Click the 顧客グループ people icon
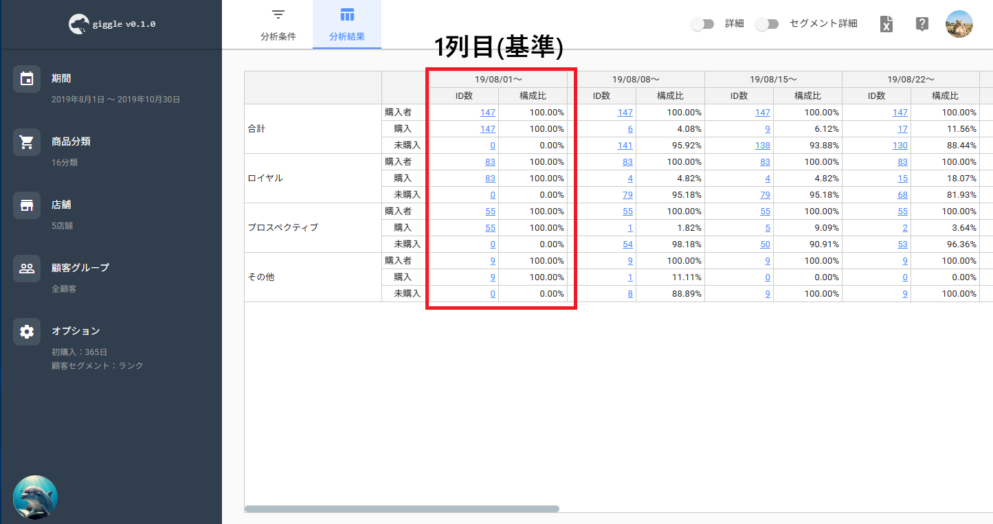Screen dimensions: 993x524 point(27,269)
